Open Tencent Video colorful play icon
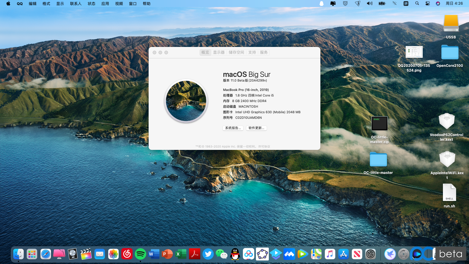469x264 pixels. (303, 254)
